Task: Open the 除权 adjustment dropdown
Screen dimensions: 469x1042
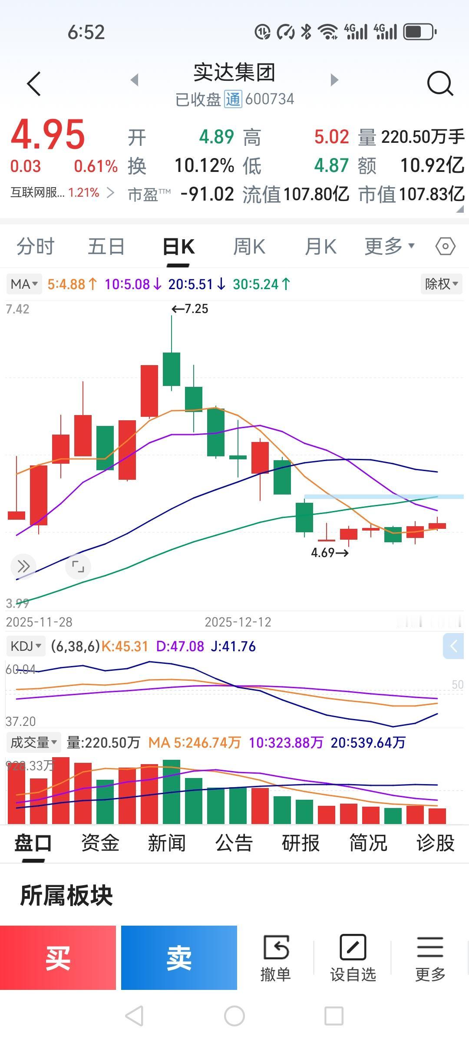Action: pyautogui.click(x=442, y=284)
